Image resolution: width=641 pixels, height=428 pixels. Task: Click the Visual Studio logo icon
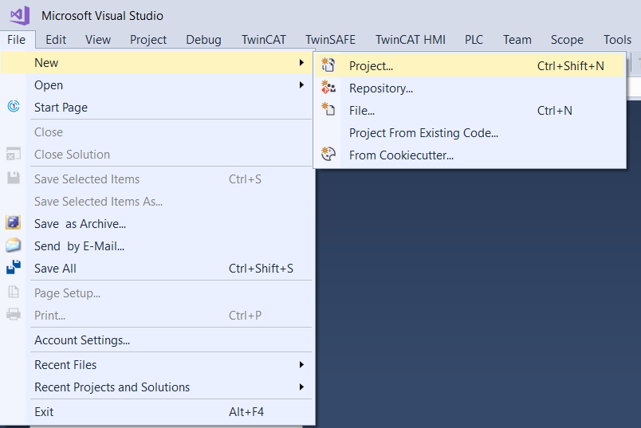(x=20, y=15)
